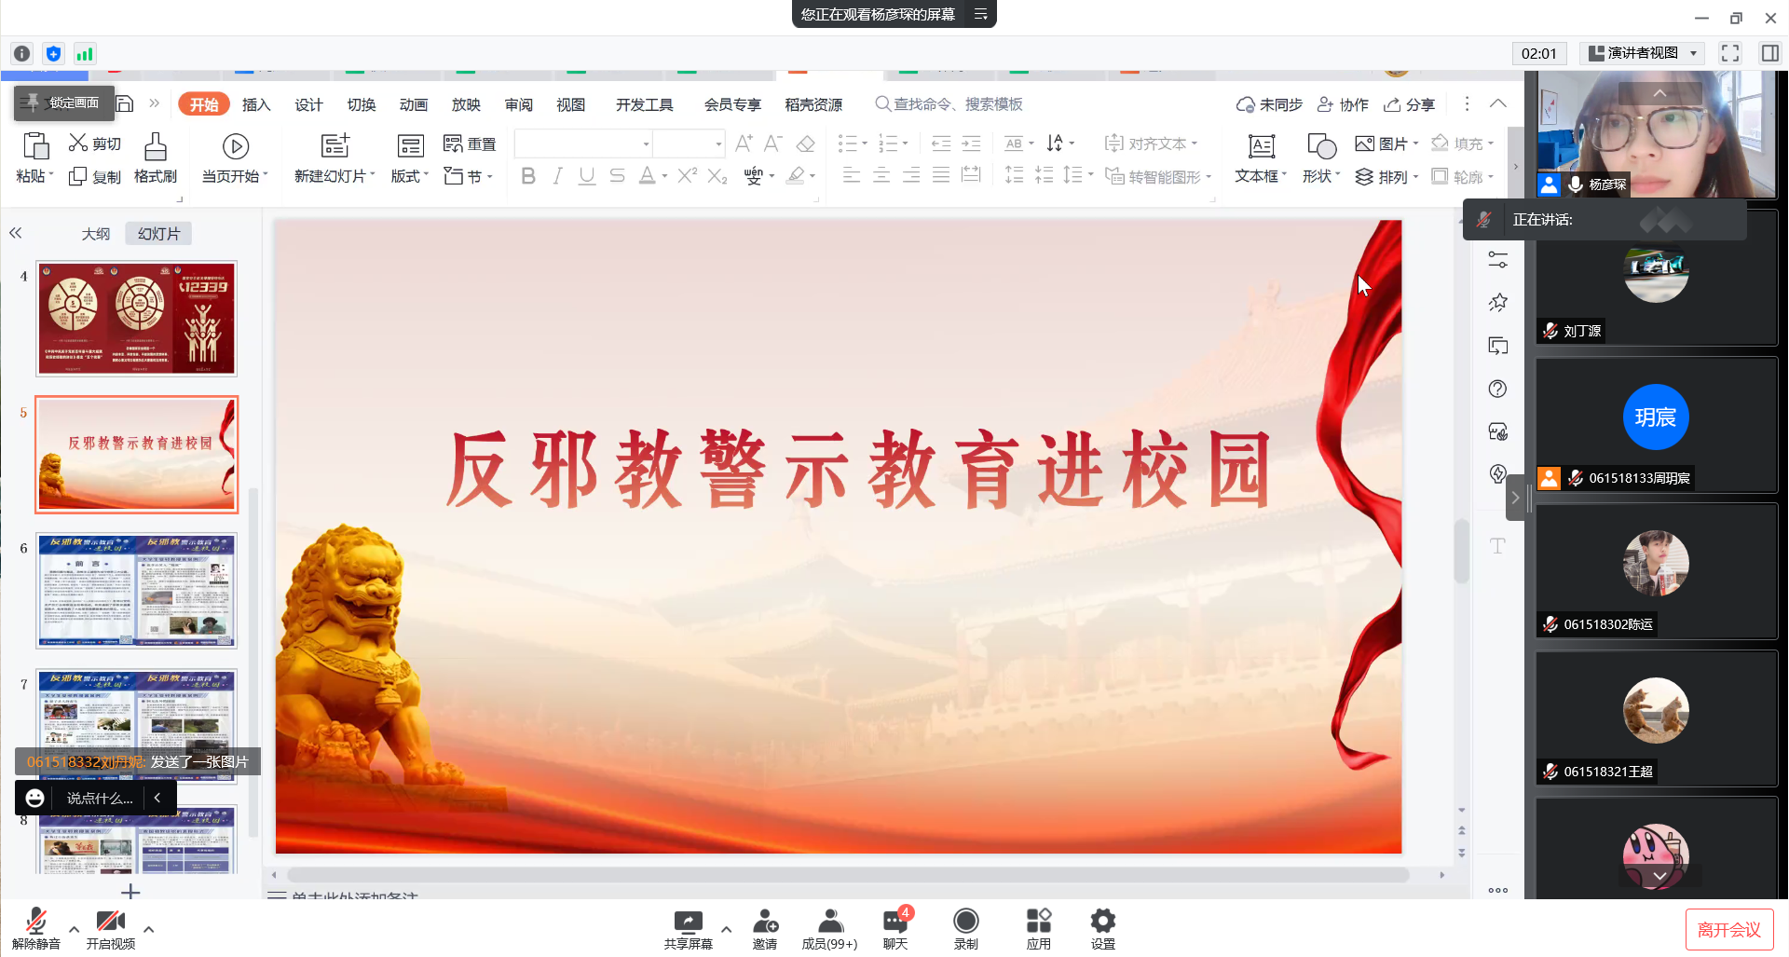Toggle fullscreen meeting view
This screenshot has width=1789, height=957.
[1730, 53]
